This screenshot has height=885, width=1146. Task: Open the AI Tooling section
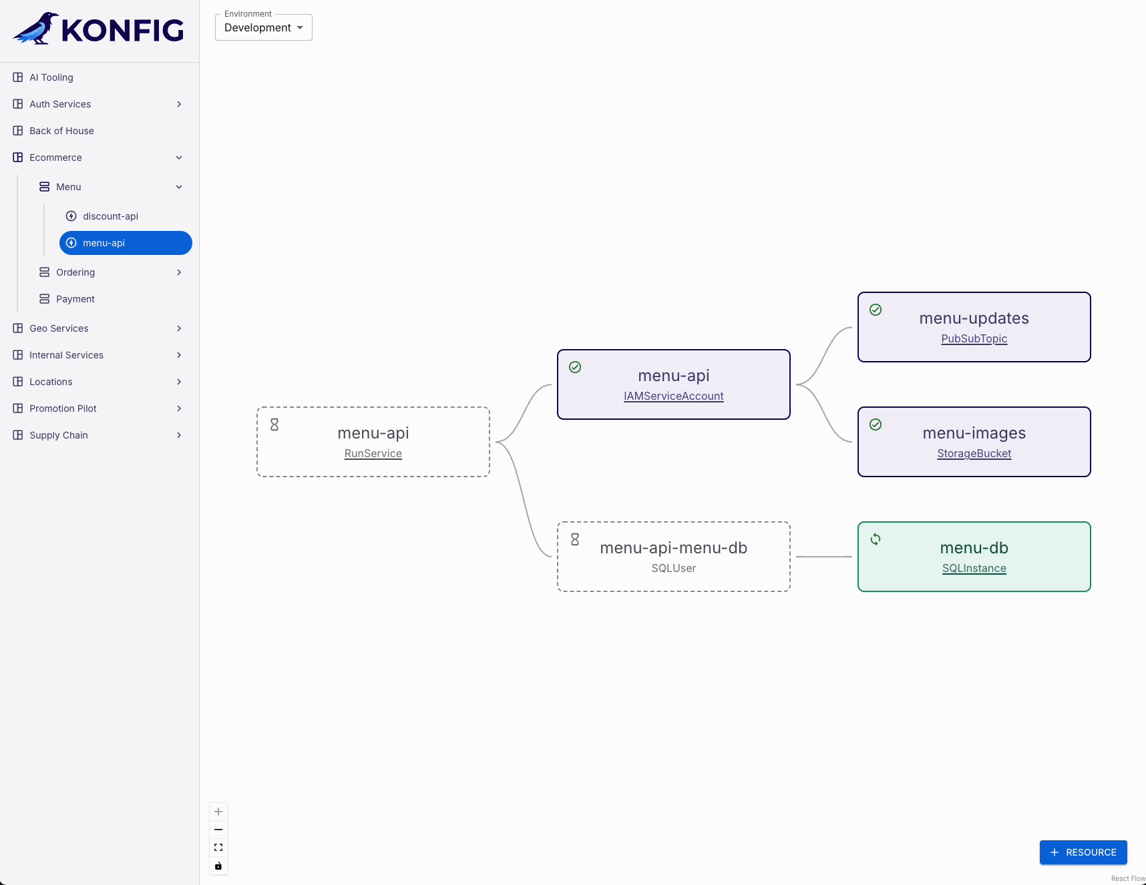(51, 77)
